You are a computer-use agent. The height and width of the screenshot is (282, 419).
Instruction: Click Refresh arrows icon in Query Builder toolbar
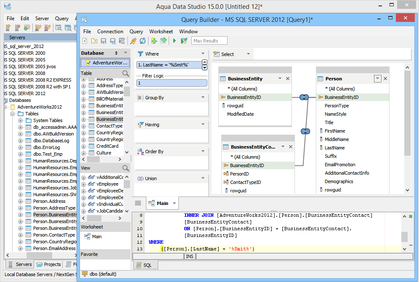pyautogui.click(x=143, y=41)
